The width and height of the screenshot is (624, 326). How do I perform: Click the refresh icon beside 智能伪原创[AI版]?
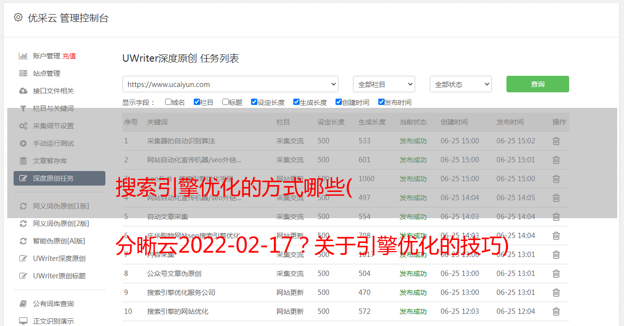tap(23, 241)
